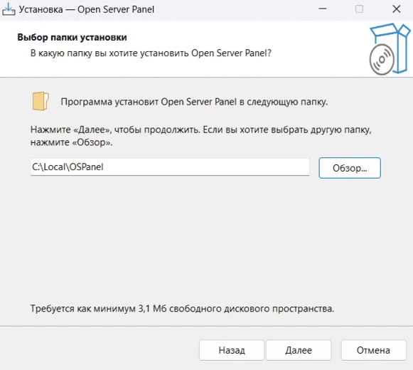413x370 pixels.
Task: Cancel installation with Отмена button
Action: pos(373,350)
